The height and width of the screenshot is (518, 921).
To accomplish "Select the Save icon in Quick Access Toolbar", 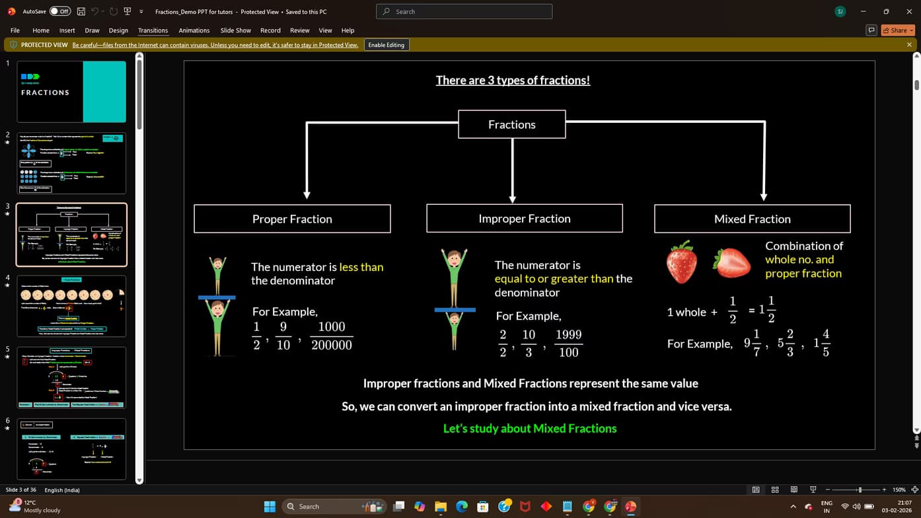I will 81,11.
